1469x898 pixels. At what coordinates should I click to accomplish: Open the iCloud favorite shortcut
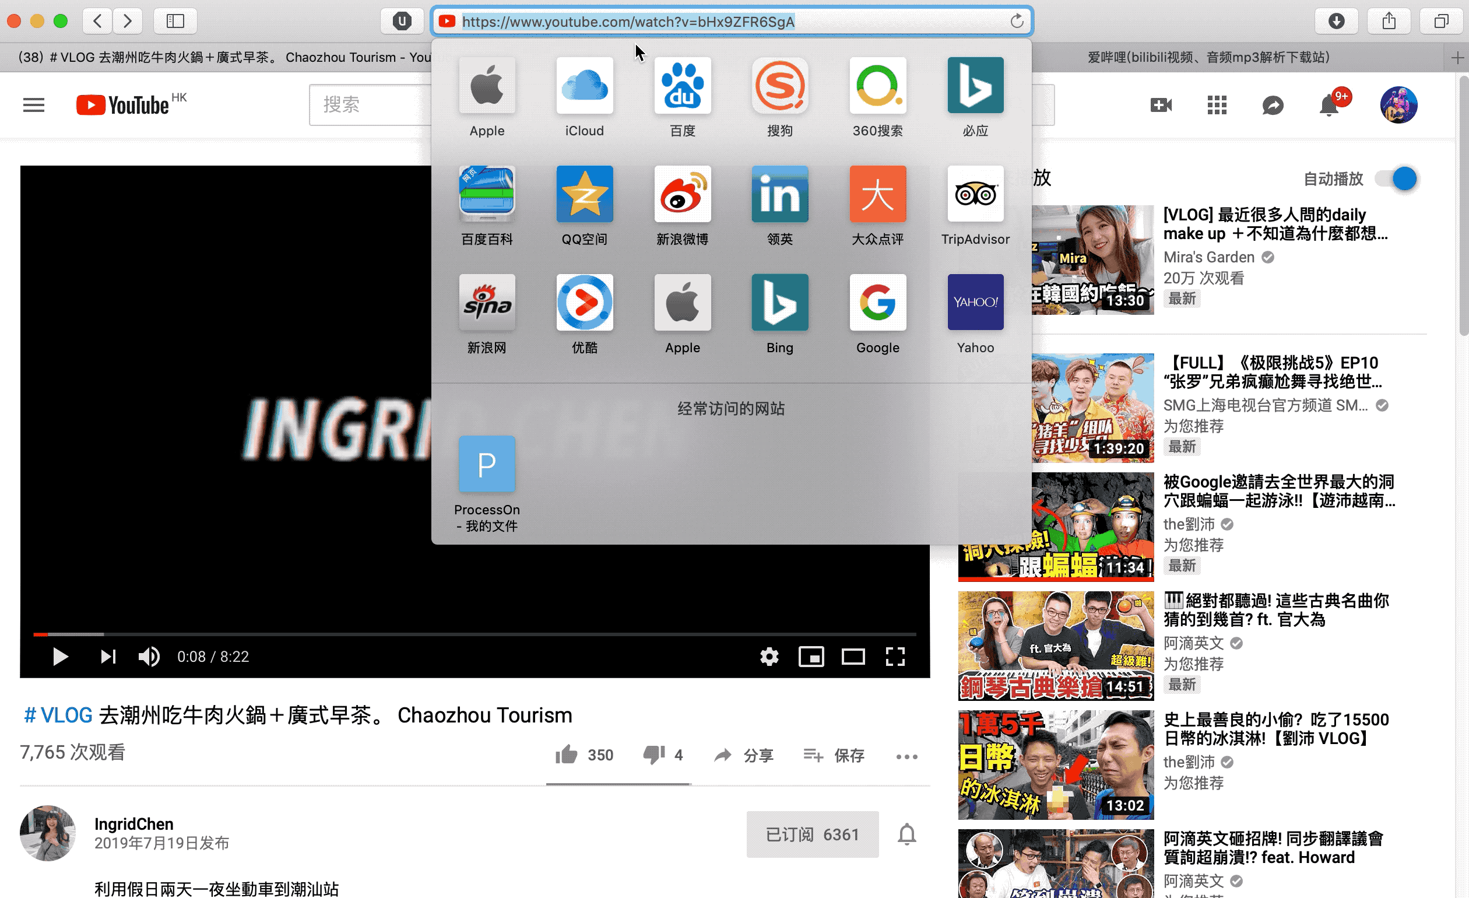coord(584,86)
